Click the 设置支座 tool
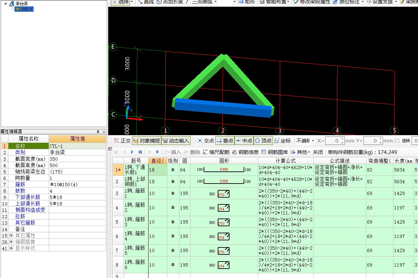 (x=379, y=2)
